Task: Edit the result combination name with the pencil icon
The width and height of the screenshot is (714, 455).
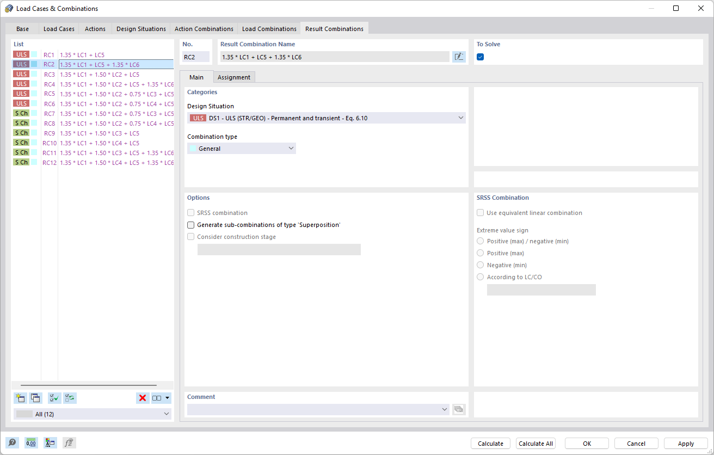Action: [x=459, y=57]
